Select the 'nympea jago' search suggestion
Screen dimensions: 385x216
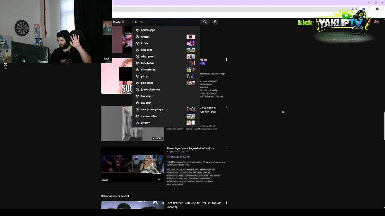click(166, 30)
